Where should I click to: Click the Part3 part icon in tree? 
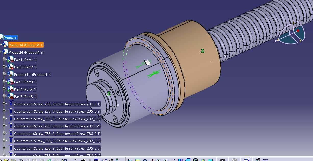tap(10, 82)
